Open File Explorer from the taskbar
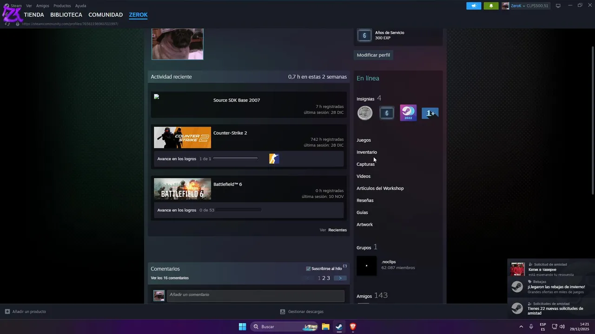Viewport: 595px width, 334px height. 325,327
